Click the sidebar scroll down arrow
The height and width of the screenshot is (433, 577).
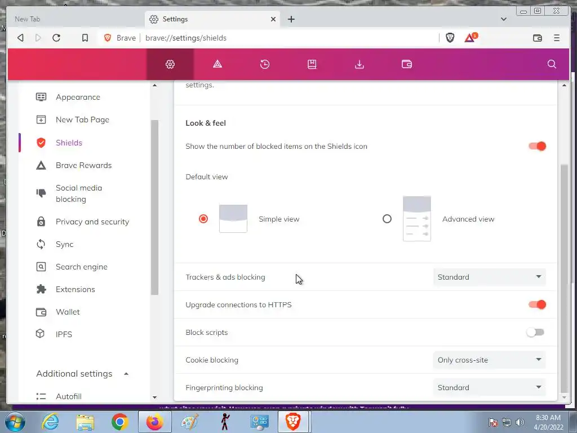tap(154, 397)
